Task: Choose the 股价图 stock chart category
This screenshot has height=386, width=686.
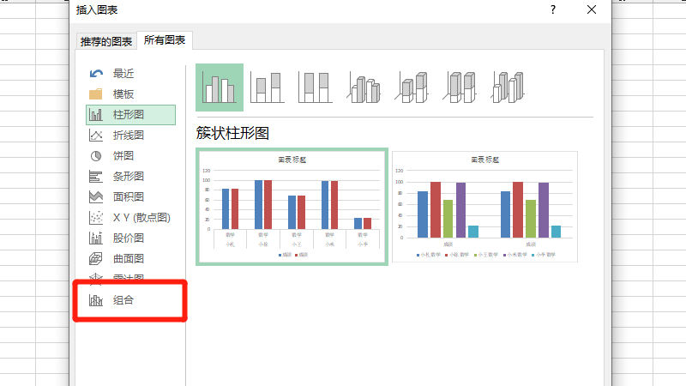Action: (128, 238)
